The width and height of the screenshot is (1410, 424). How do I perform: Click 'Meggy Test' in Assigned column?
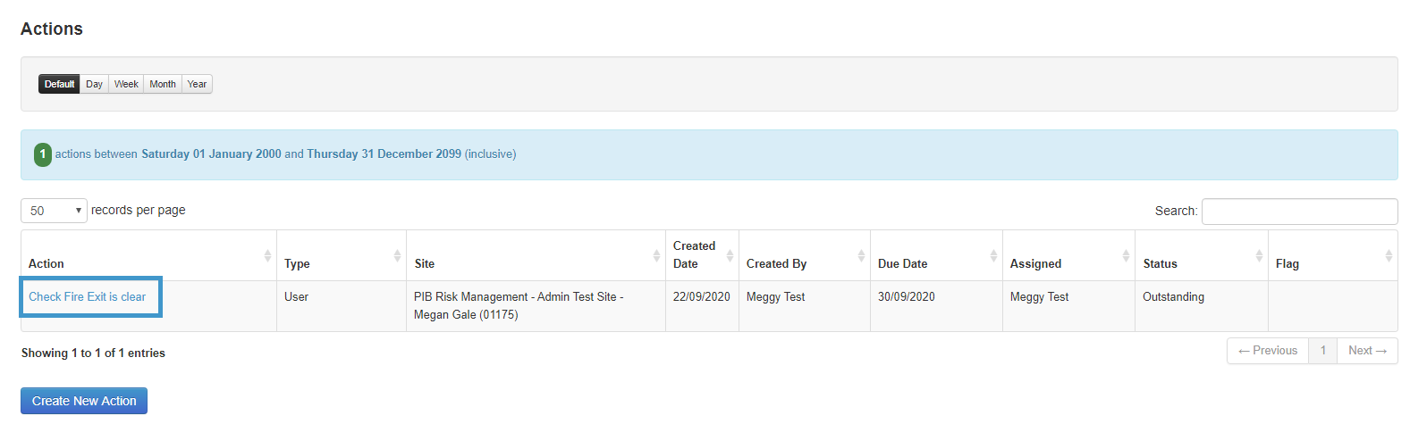click(1039, 297)
